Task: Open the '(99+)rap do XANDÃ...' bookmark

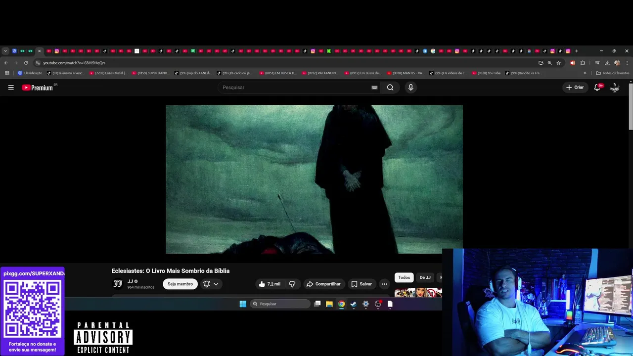Action: pos(193,73)
